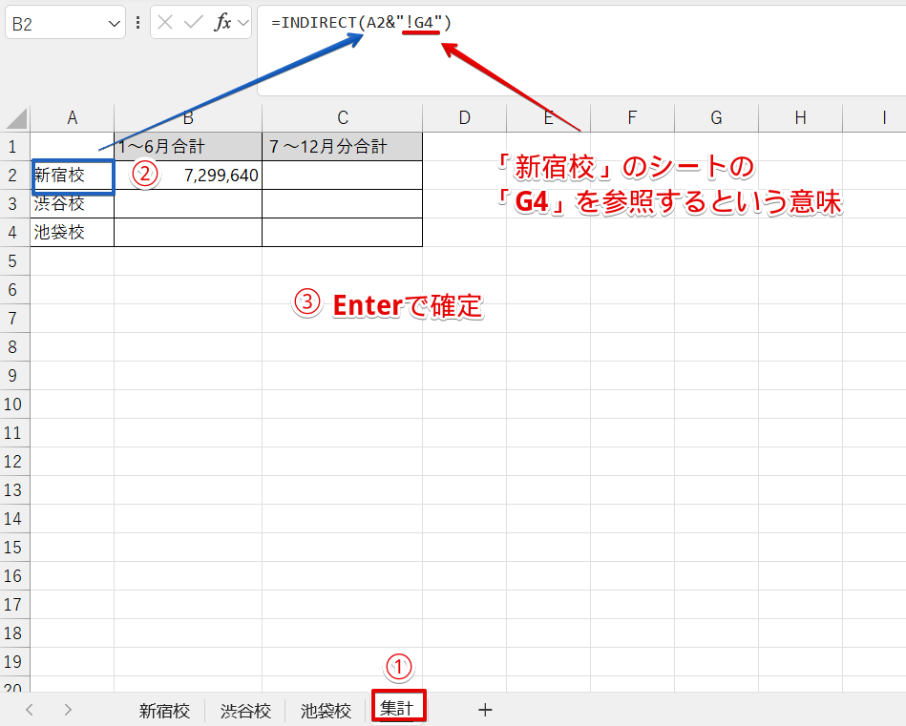Image resolution: width=906 pixels, height=726 pixels.
Task: Click the formula bar showing the INDIRECT formula
Action: [x=581, y=51]
